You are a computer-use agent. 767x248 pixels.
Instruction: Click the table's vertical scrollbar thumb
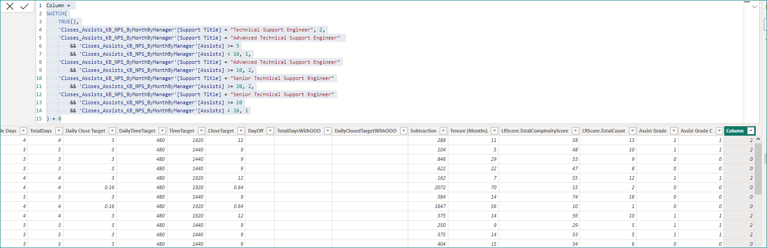[x=758, y=168]
